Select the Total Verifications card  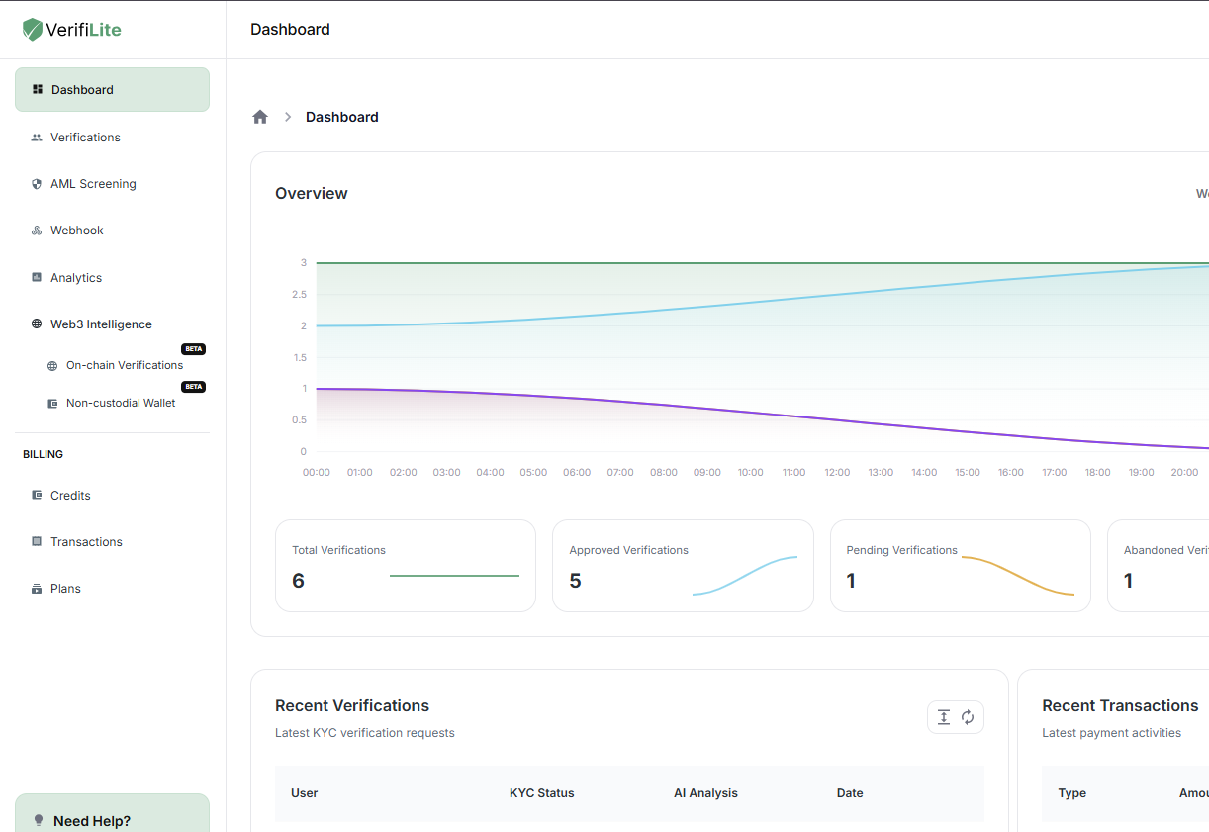point(406,566)
